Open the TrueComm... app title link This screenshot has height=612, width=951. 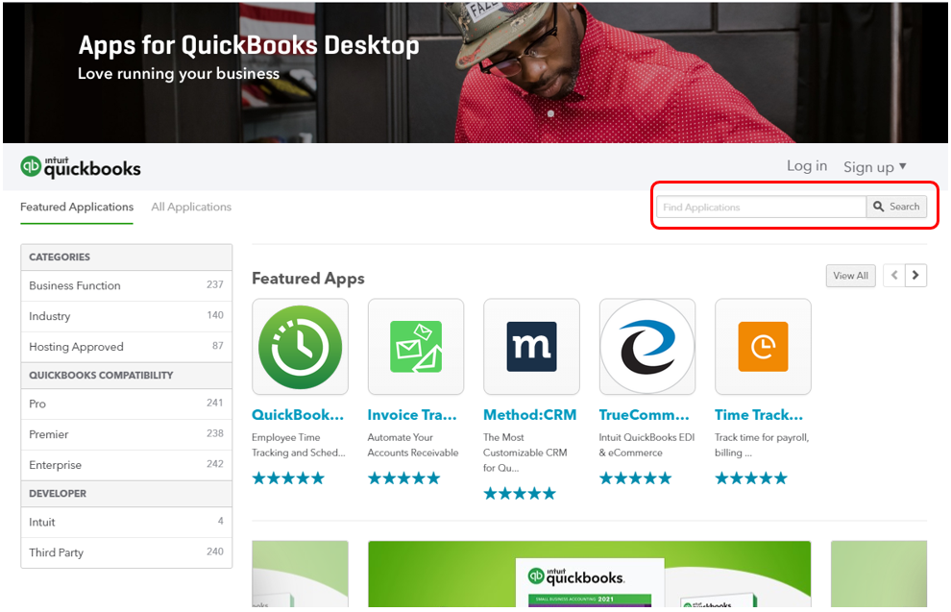(645, 415)
